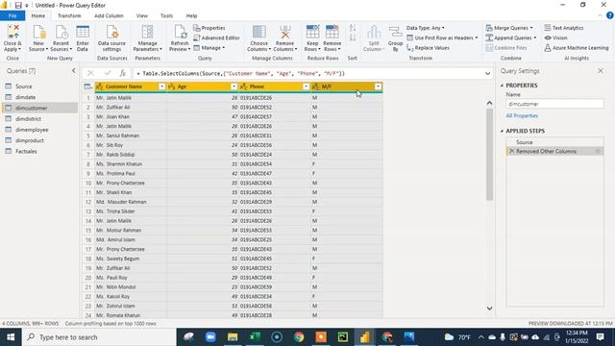Viewport: 615px width, 346px height.
Task: Open the All Properties link
Action: point(522,115)
